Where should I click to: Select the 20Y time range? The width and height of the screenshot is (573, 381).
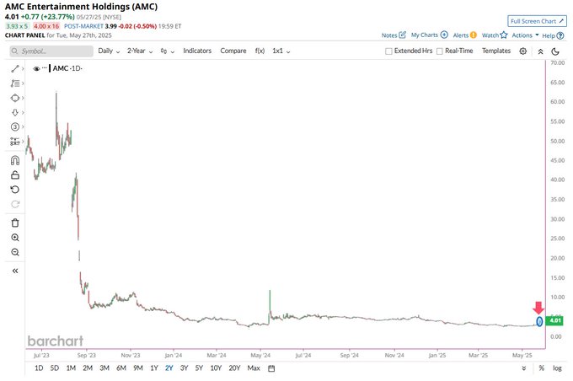pos(234,368)
